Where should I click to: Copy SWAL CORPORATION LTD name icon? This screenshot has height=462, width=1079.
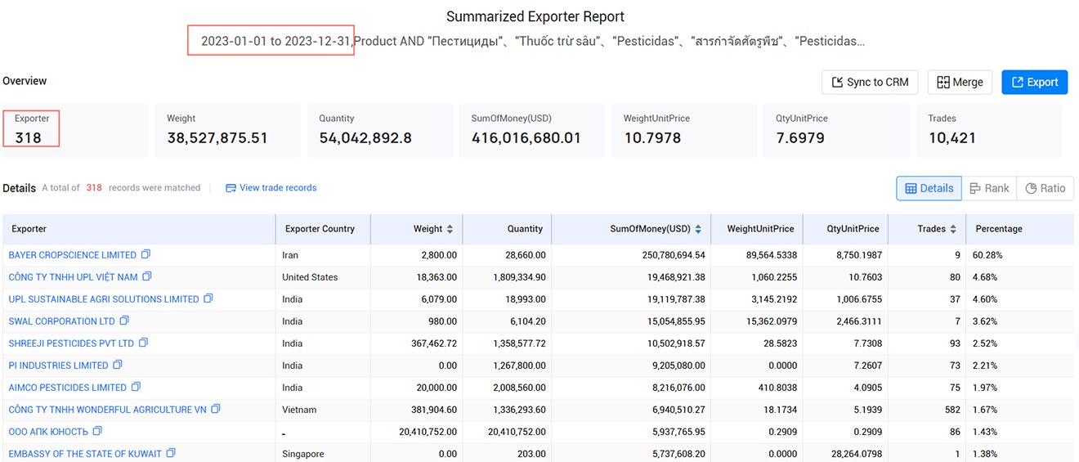pyautogui.click(x=124, y=321)
